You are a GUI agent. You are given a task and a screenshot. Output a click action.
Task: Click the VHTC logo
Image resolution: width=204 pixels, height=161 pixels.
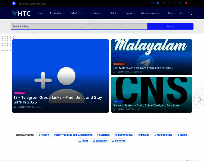pyautogui.click(x=21, y=13)
